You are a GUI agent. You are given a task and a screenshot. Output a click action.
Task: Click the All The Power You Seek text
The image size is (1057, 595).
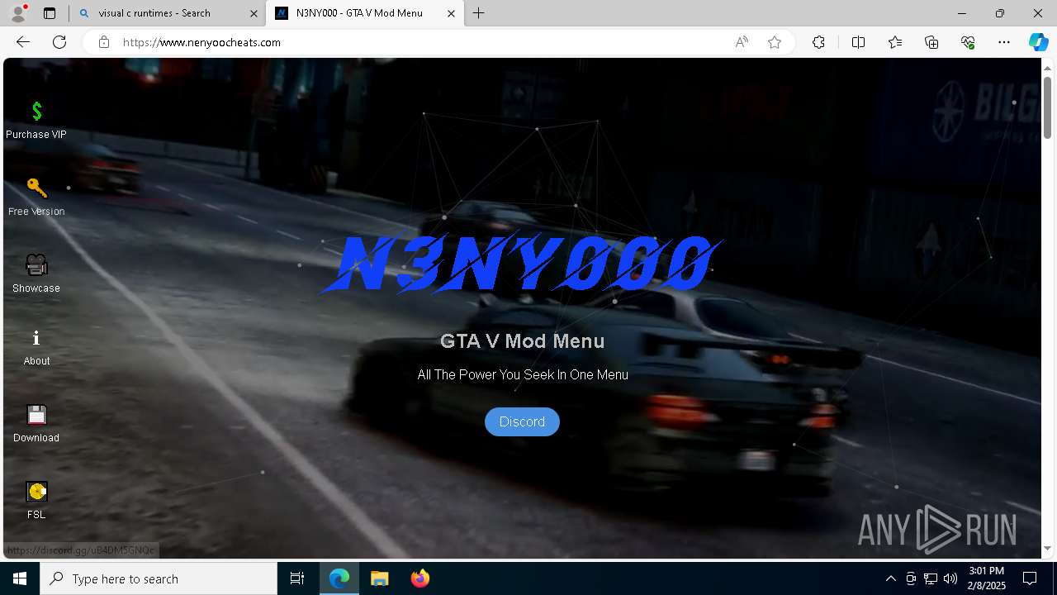[522, 374]
